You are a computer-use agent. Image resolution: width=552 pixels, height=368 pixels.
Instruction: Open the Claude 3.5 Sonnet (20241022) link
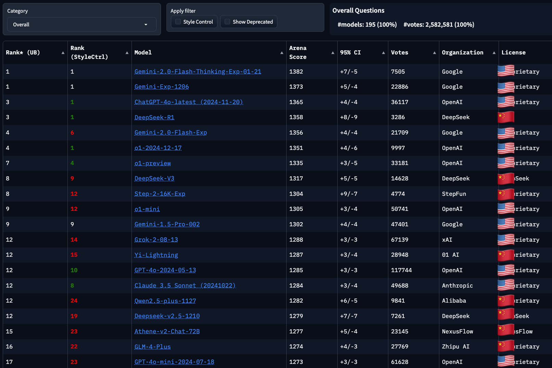point(185,285)
